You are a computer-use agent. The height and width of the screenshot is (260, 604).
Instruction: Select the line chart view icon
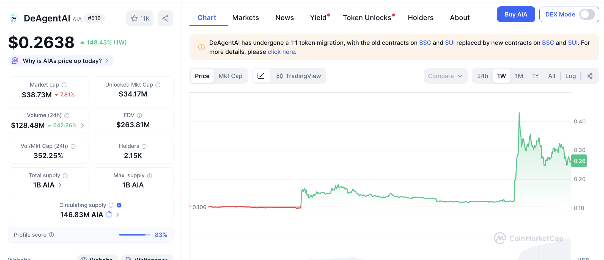click(x=261, y=76)
